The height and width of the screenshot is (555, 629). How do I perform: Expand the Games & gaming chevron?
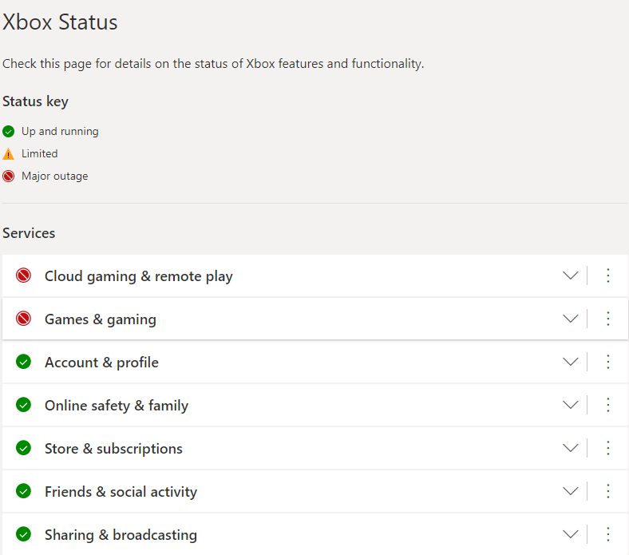coord(571,319)
